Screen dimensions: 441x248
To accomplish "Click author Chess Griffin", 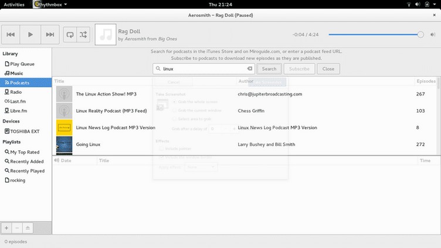I will [251, 111].
